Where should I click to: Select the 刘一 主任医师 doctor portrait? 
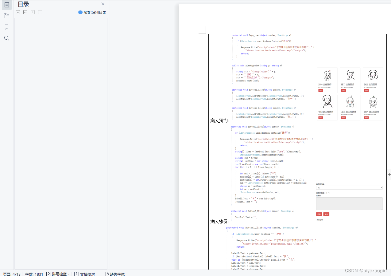[327, 76]
